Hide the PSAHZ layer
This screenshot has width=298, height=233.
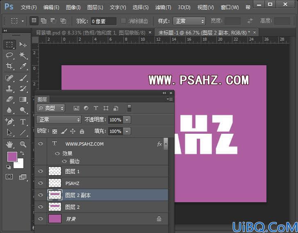coord(41,183)
